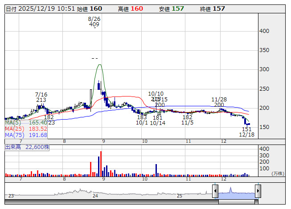Click the 安値 value in header

178,9
